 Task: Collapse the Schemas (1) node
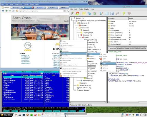78,35
